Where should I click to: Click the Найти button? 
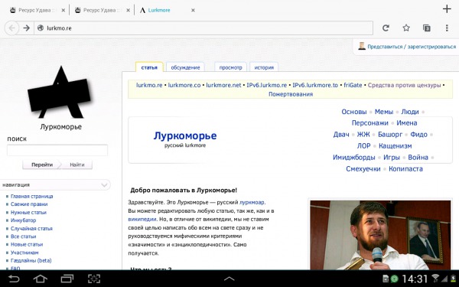click(x=77, y=165)
